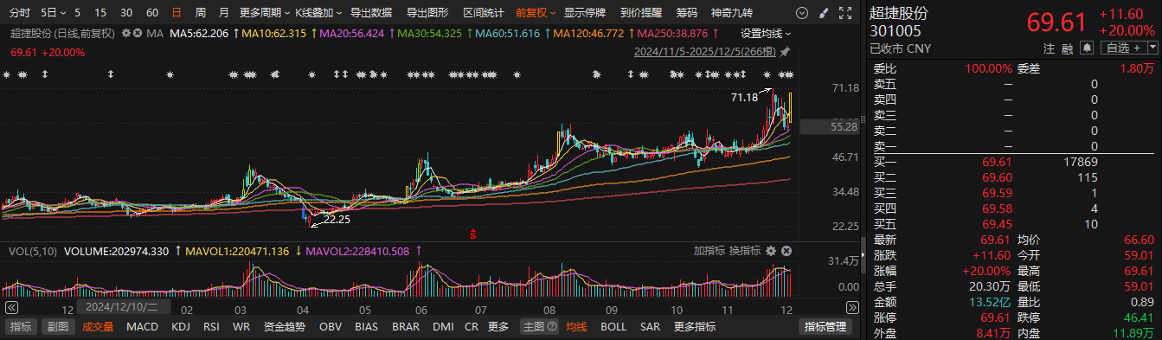Open 到价提醒 price alert

(641, 13)
